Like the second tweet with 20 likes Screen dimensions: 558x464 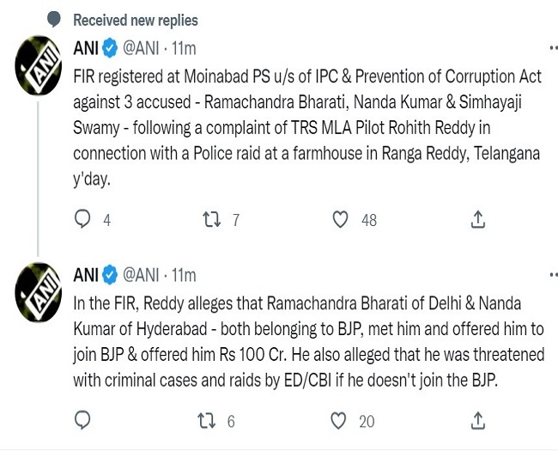pyautogui.click(x=341, y=420)
